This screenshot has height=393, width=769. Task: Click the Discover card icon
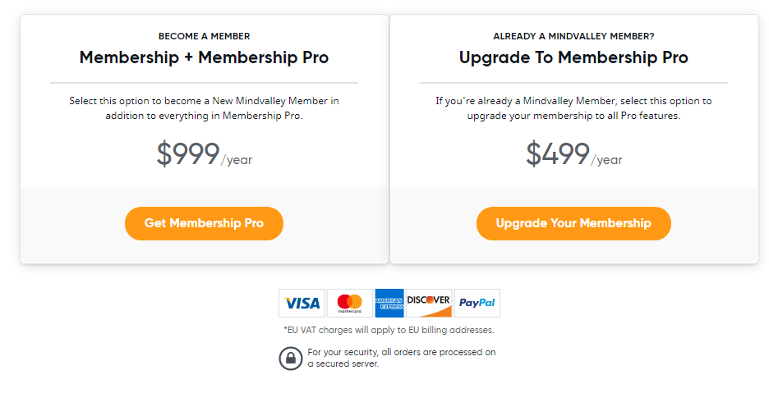pos(429,303)
